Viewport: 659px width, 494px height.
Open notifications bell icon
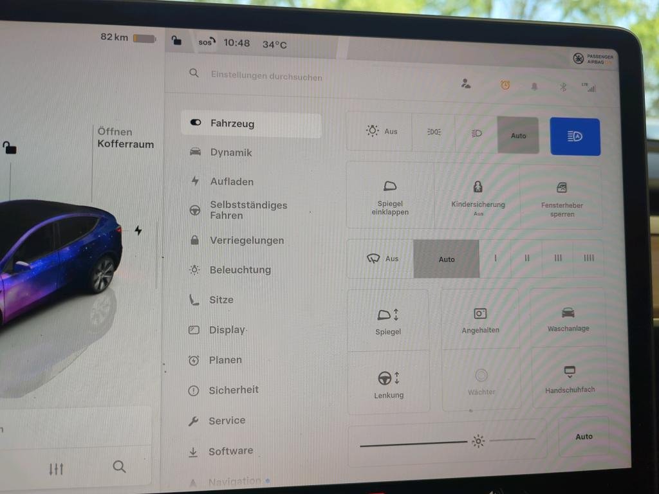(534, 87)
